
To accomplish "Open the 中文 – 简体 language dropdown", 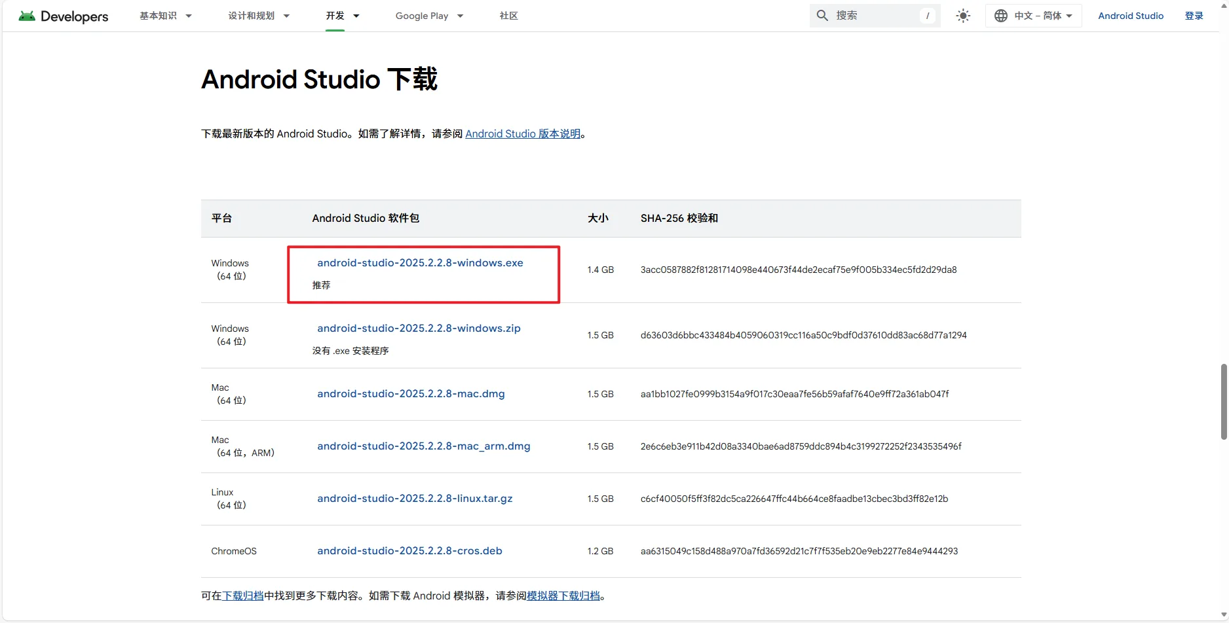I will pos(1033,16).
